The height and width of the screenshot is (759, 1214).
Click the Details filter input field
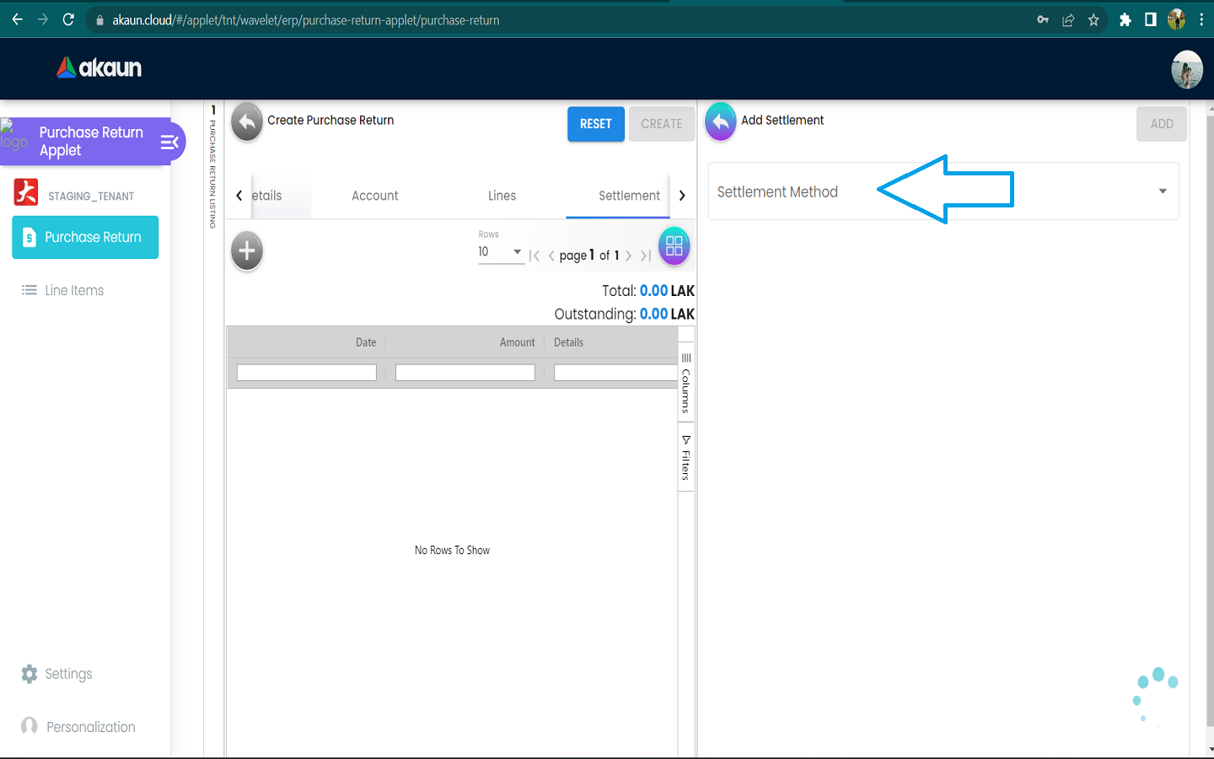[x=615, y=373]
